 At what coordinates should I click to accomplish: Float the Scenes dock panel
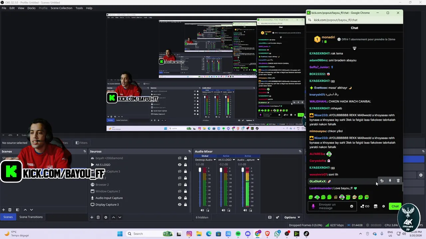point(85,151)
